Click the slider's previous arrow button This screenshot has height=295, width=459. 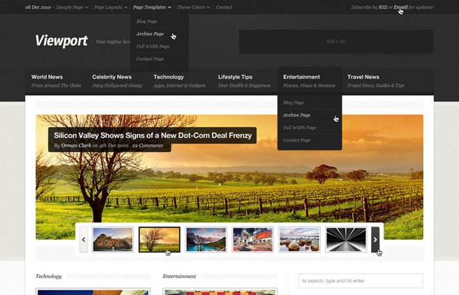coord(84,240)
